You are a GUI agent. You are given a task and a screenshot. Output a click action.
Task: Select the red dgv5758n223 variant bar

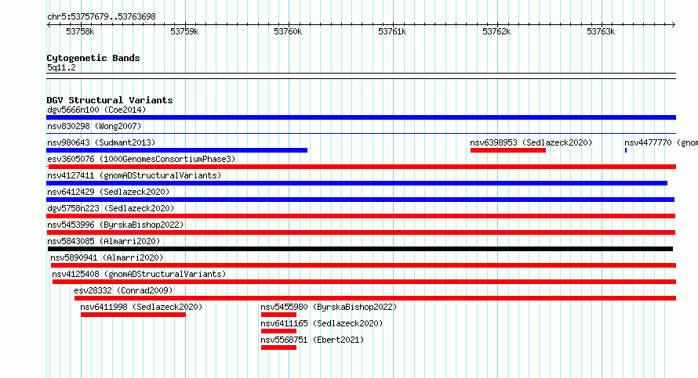pos(361,216)
